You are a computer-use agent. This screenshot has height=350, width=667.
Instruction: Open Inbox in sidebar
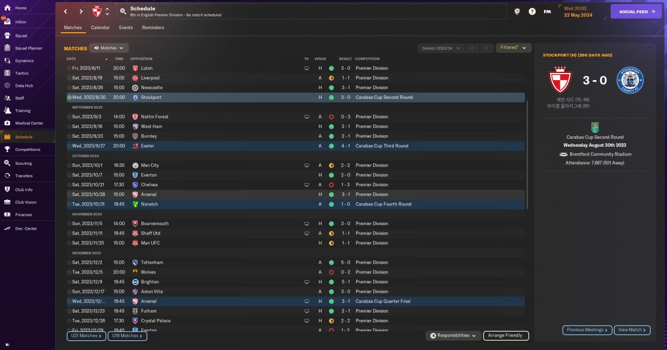pos(21,22)
